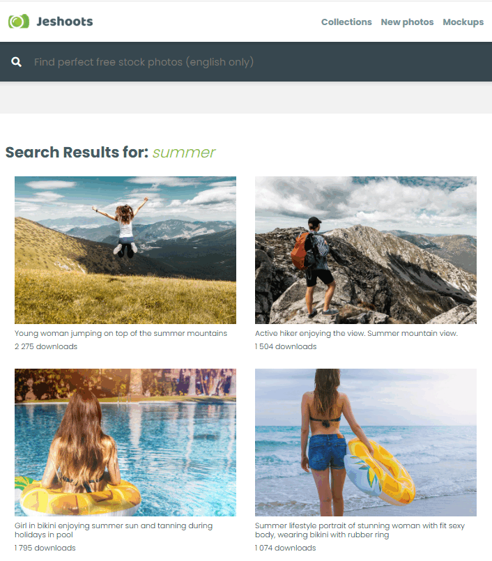Image resolution: width=492 pixels, height=561 pixels.
Task: Open the Mockups menu item
Action: (x=463, y=22)
